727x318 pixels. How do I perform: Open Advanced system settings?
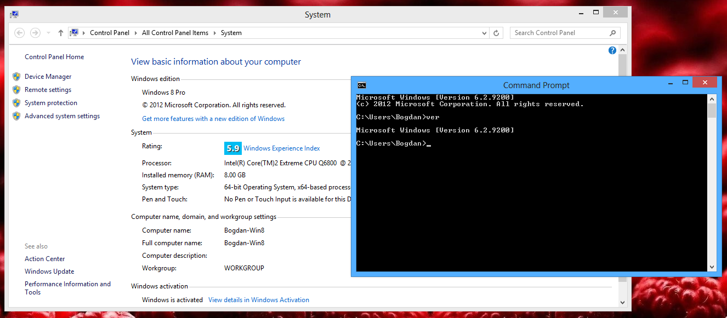[62, 116]
